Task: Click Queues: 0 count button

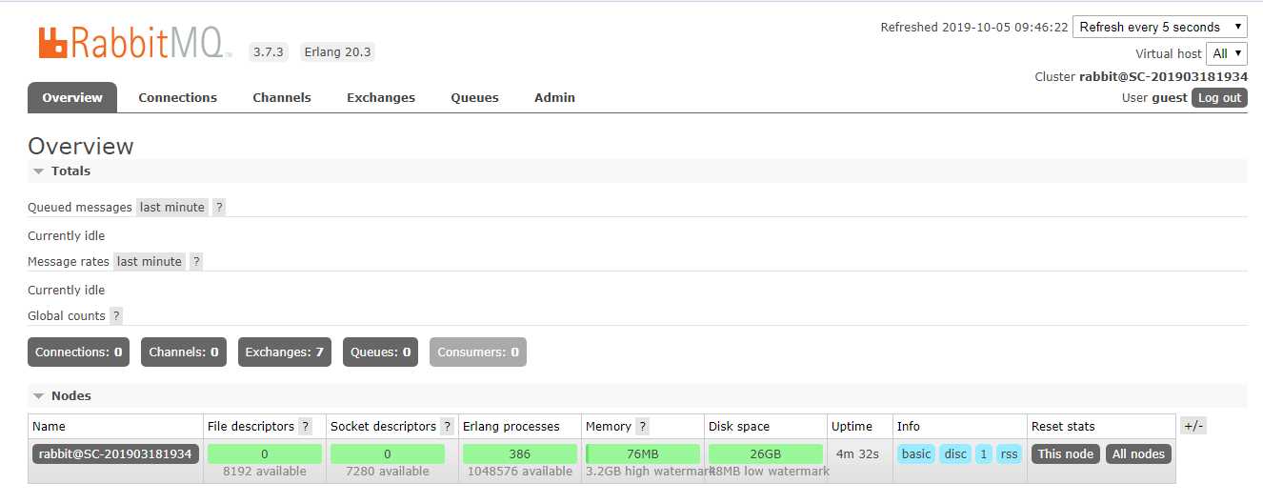Action: coord(381,352)
